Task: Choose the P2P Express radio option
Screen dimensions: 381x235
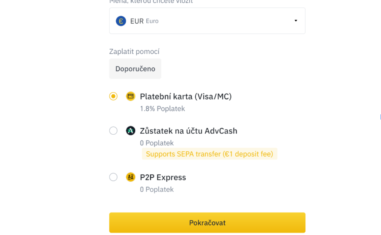Action: click(113, 177)
